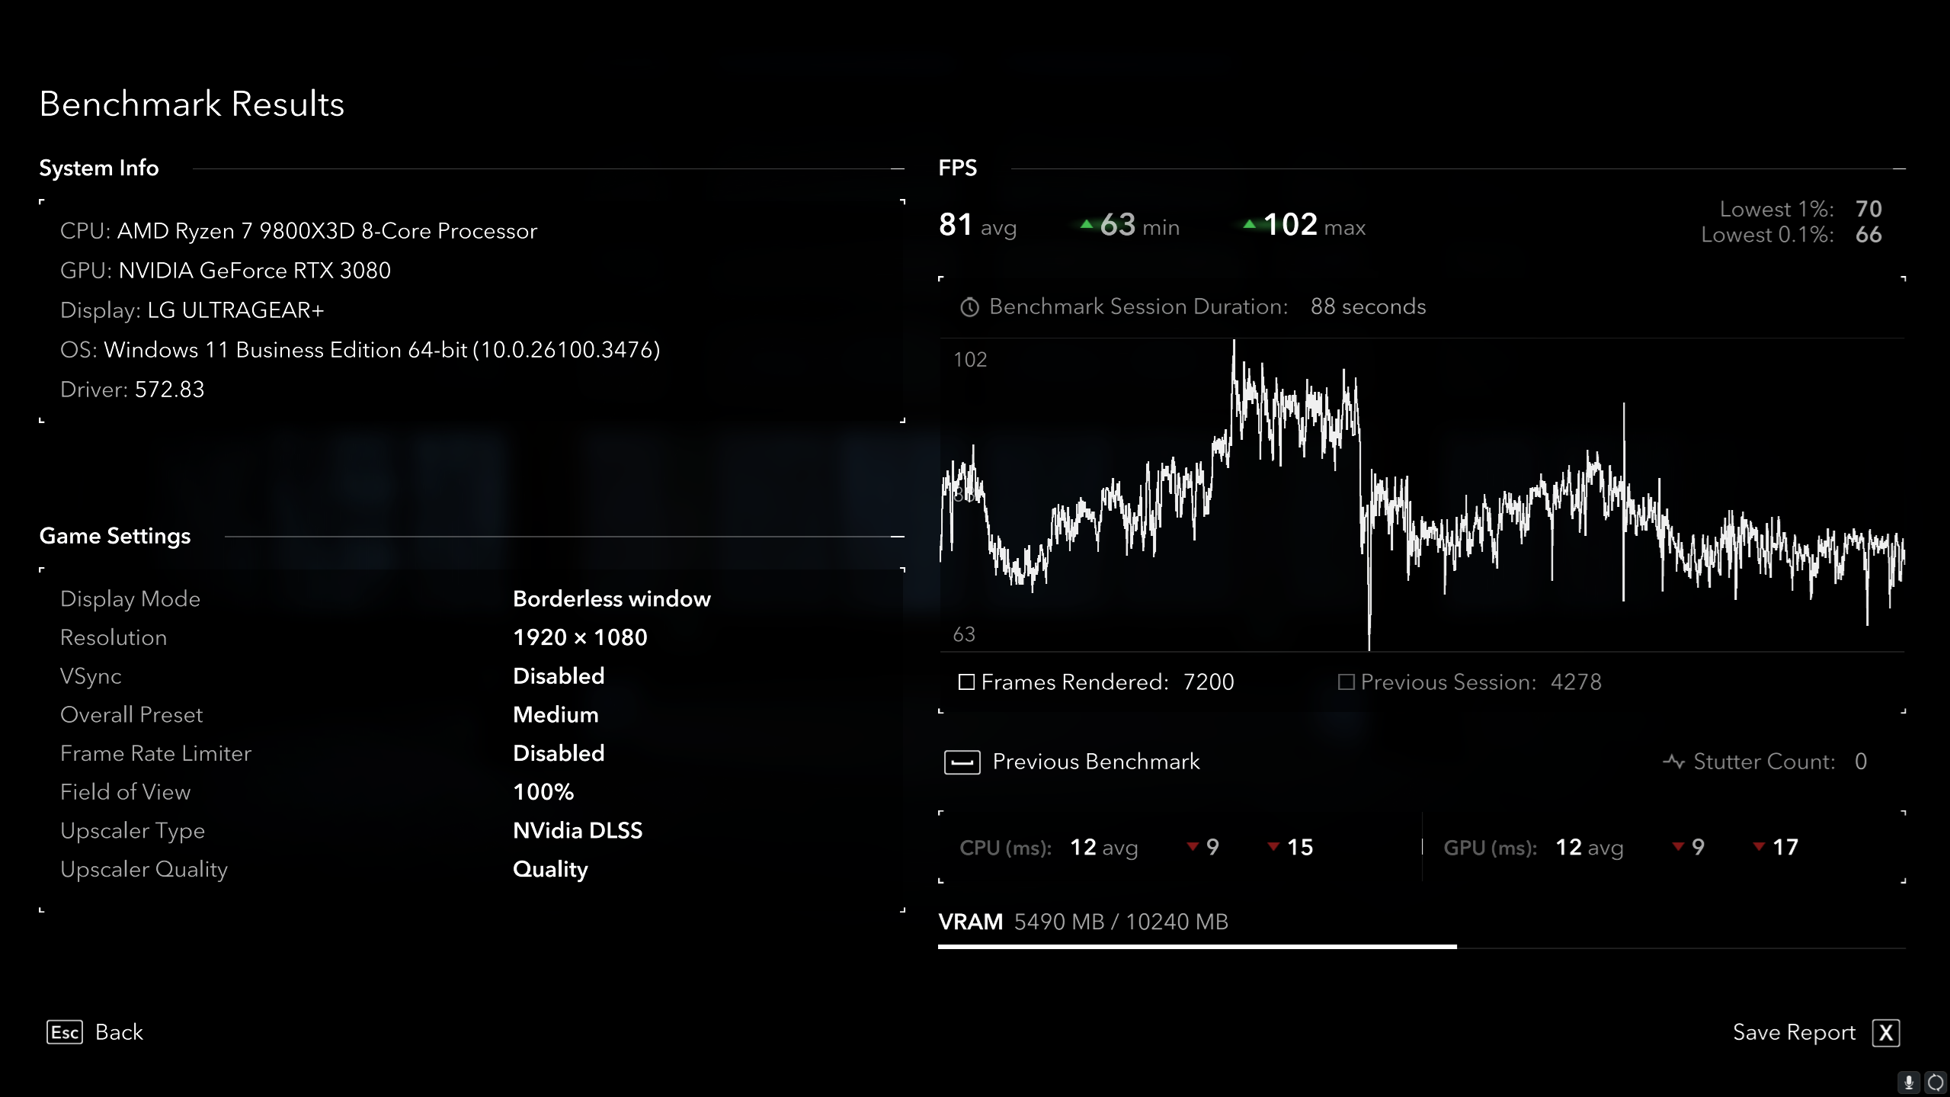Click the VRAM usage bar
The width and height of the screenshot is (1950, 1097).
[1422, 947]
